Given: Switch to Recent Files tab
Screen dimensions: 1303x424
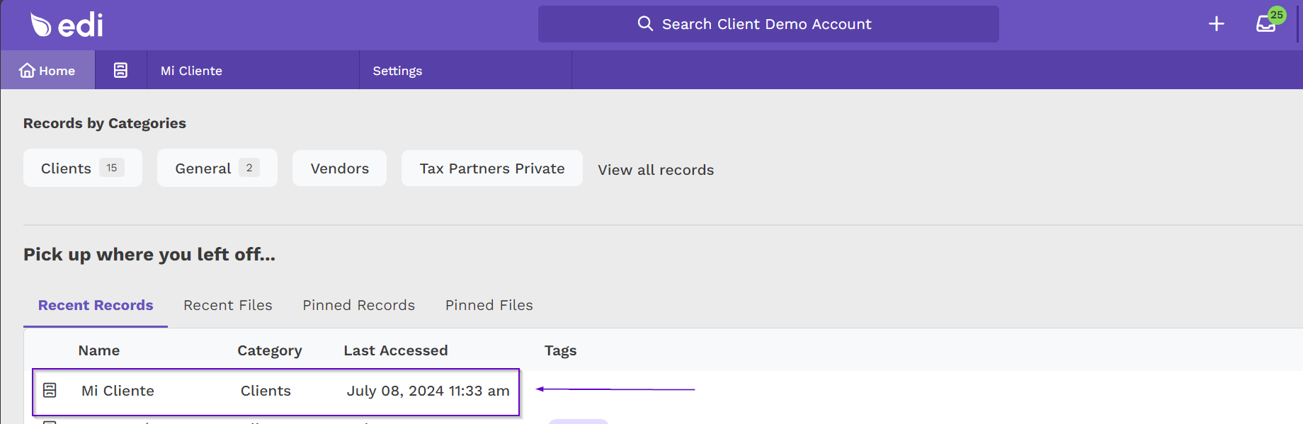Looking at the screenshot, I should (228, 305).
